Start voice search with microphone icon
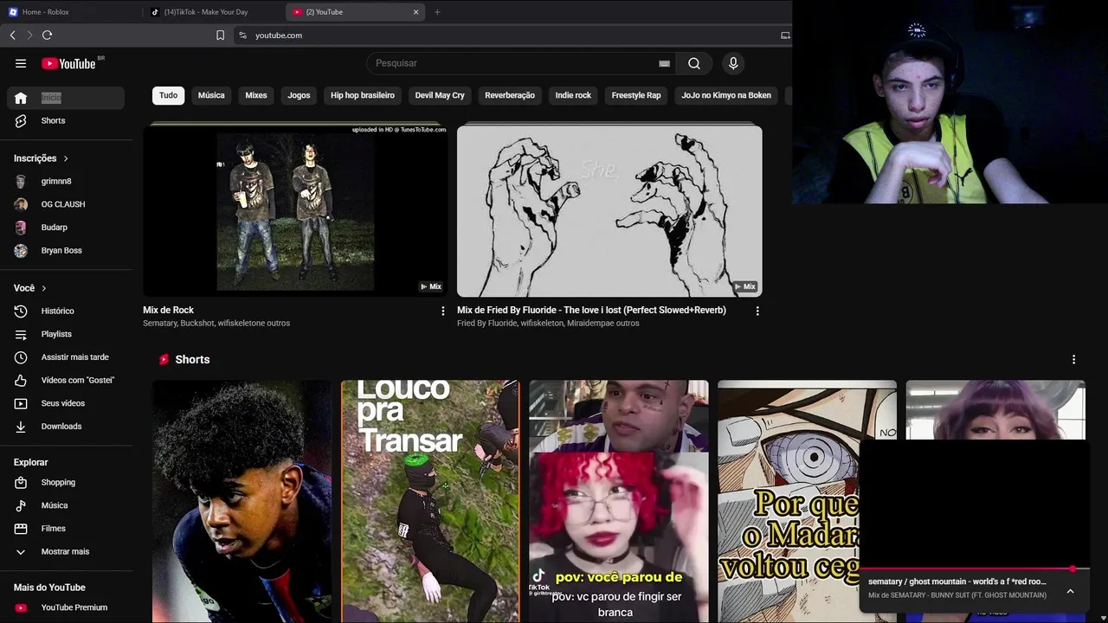 coord(733,63)
